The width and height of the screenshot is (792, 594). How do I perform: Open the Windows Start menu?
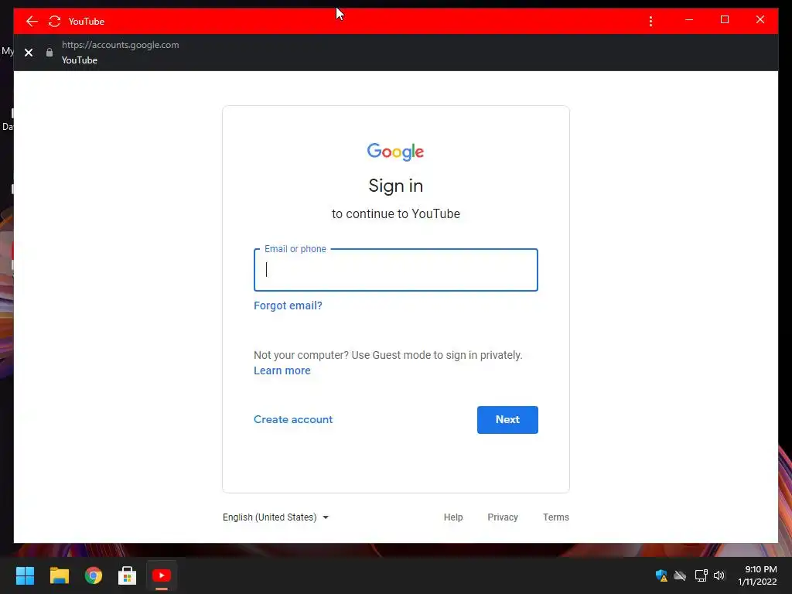tap(26, 575)
